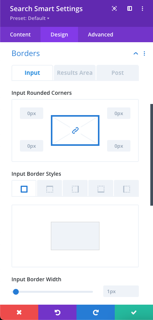
Task: Click the top-left corner radius field
Action: click(31, 113)
